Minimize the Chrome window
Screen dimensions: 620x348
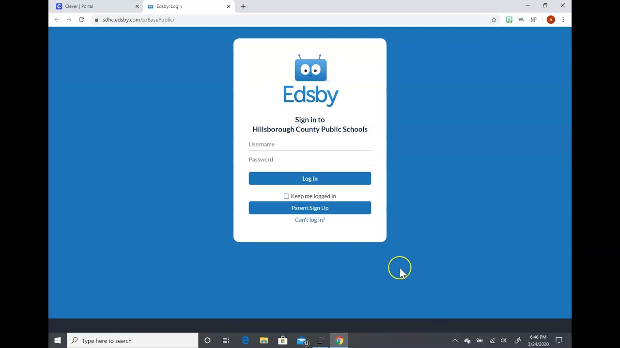tap(527, 6)
